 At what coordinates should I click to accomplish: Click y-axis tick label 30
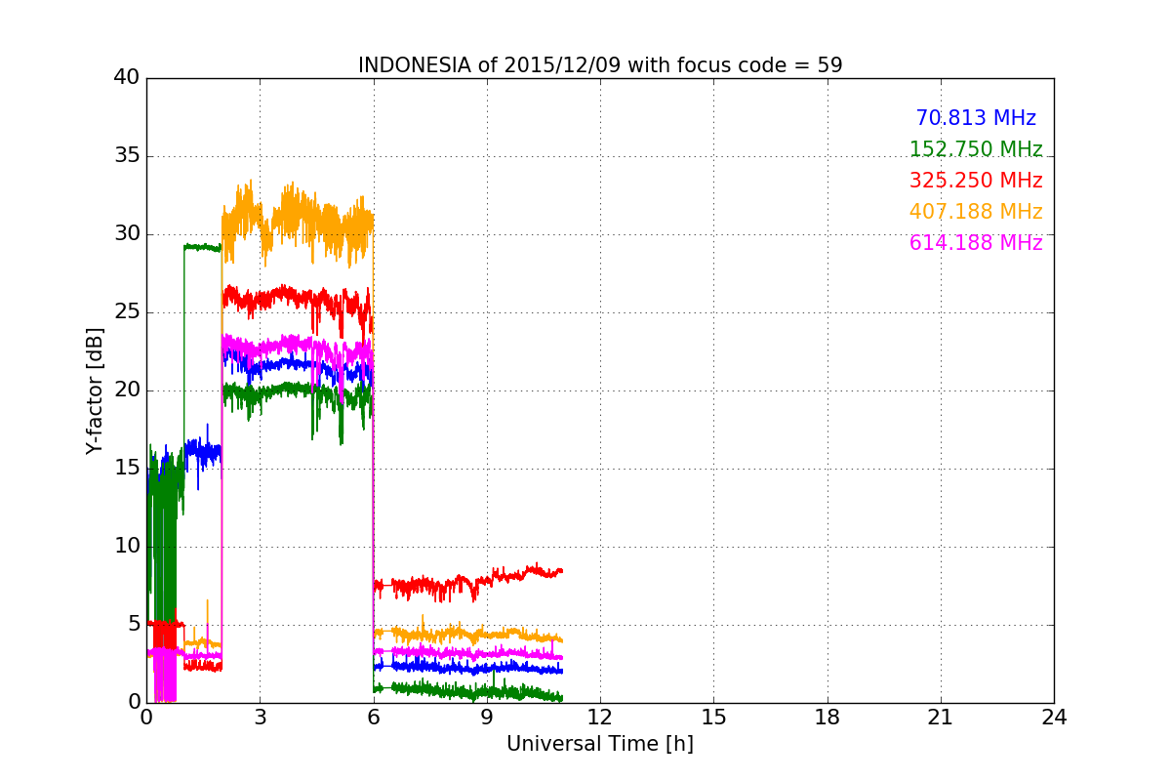pyautogui.click(x=127, y=234)
